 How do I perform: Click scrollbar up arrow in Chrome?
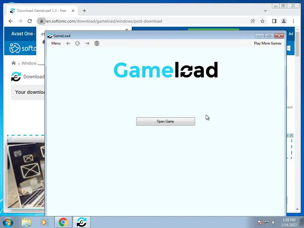[297, 29]
